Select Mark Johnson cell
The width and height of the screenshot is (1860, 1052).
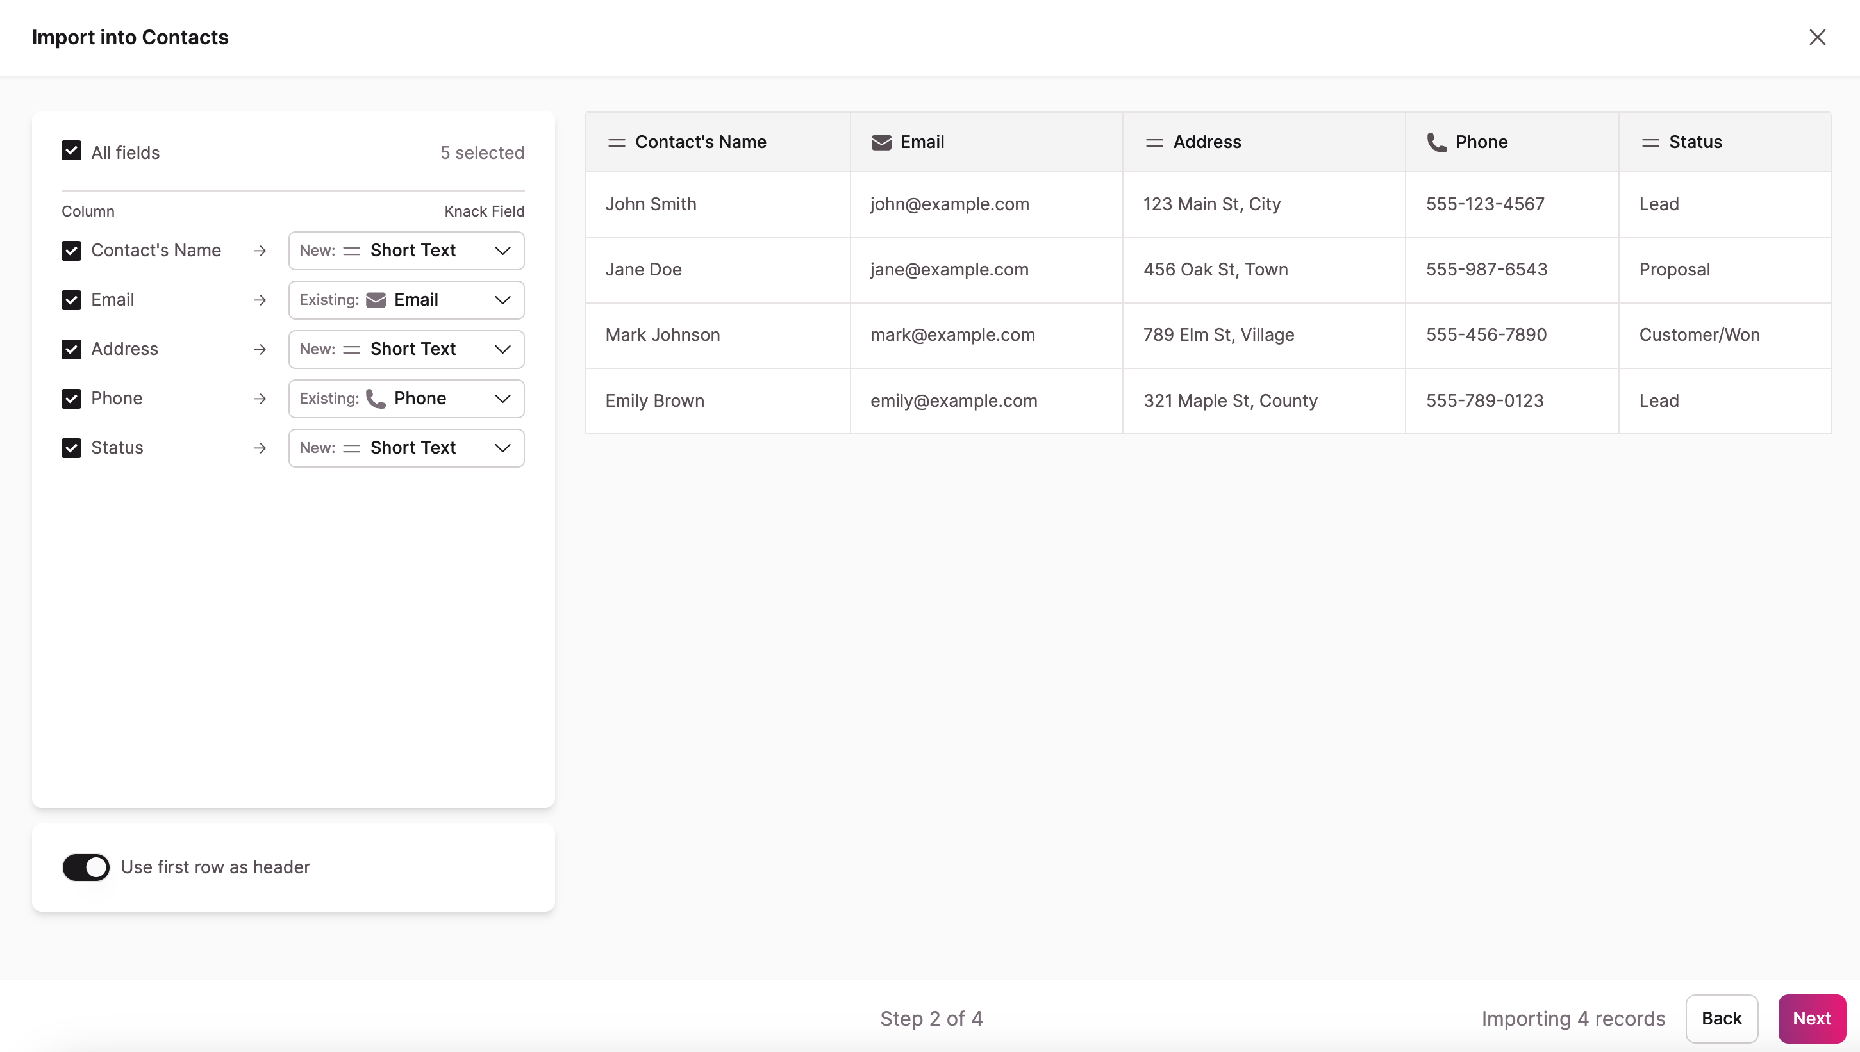pyautogui.click(x=718, y=335)
